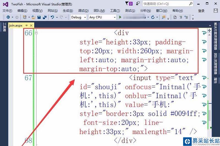The image size is (220, 146).
Task: Open the notifications flag showing 3
Action: pyautogui.click(x=129, y=4)
